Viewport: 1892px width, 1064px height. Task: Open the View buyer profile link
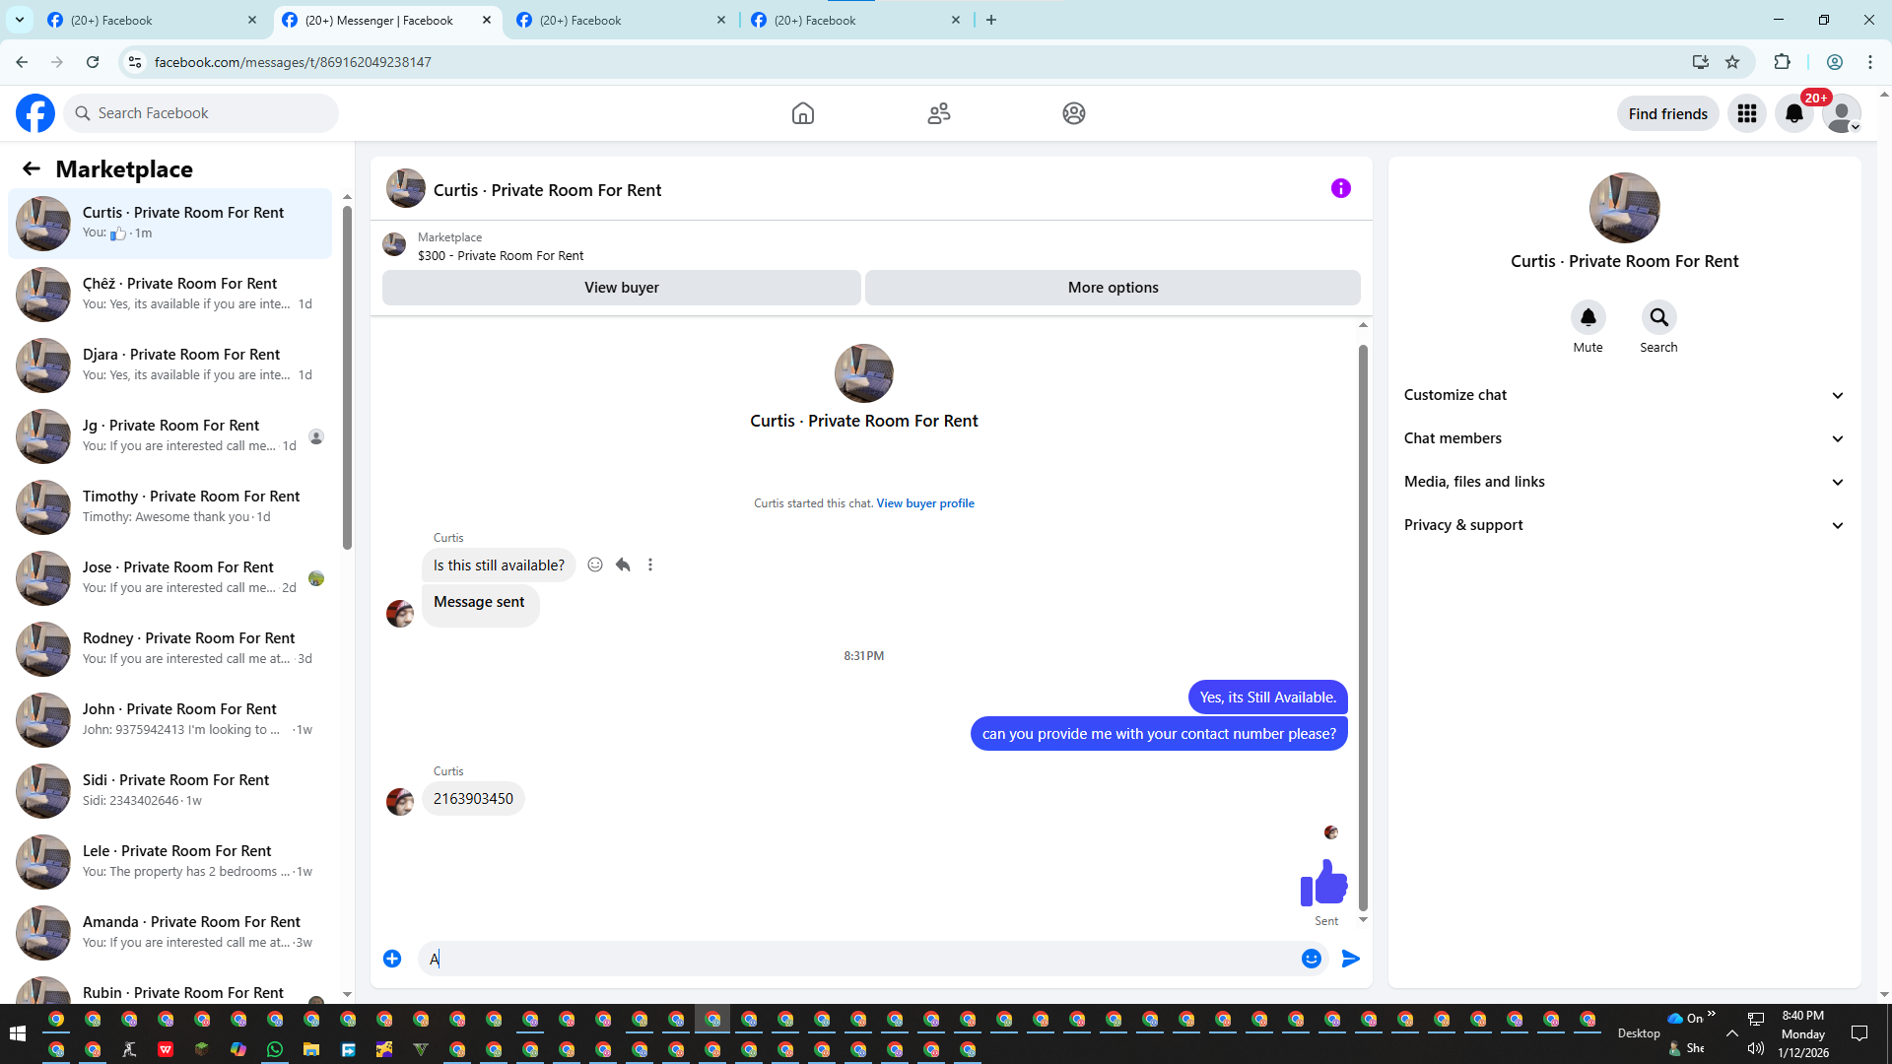(x=924, y=503)
